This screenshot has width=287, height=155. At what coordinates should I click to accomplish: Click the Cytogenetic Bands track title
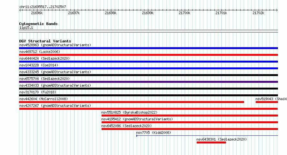click(x=38, y=24)
